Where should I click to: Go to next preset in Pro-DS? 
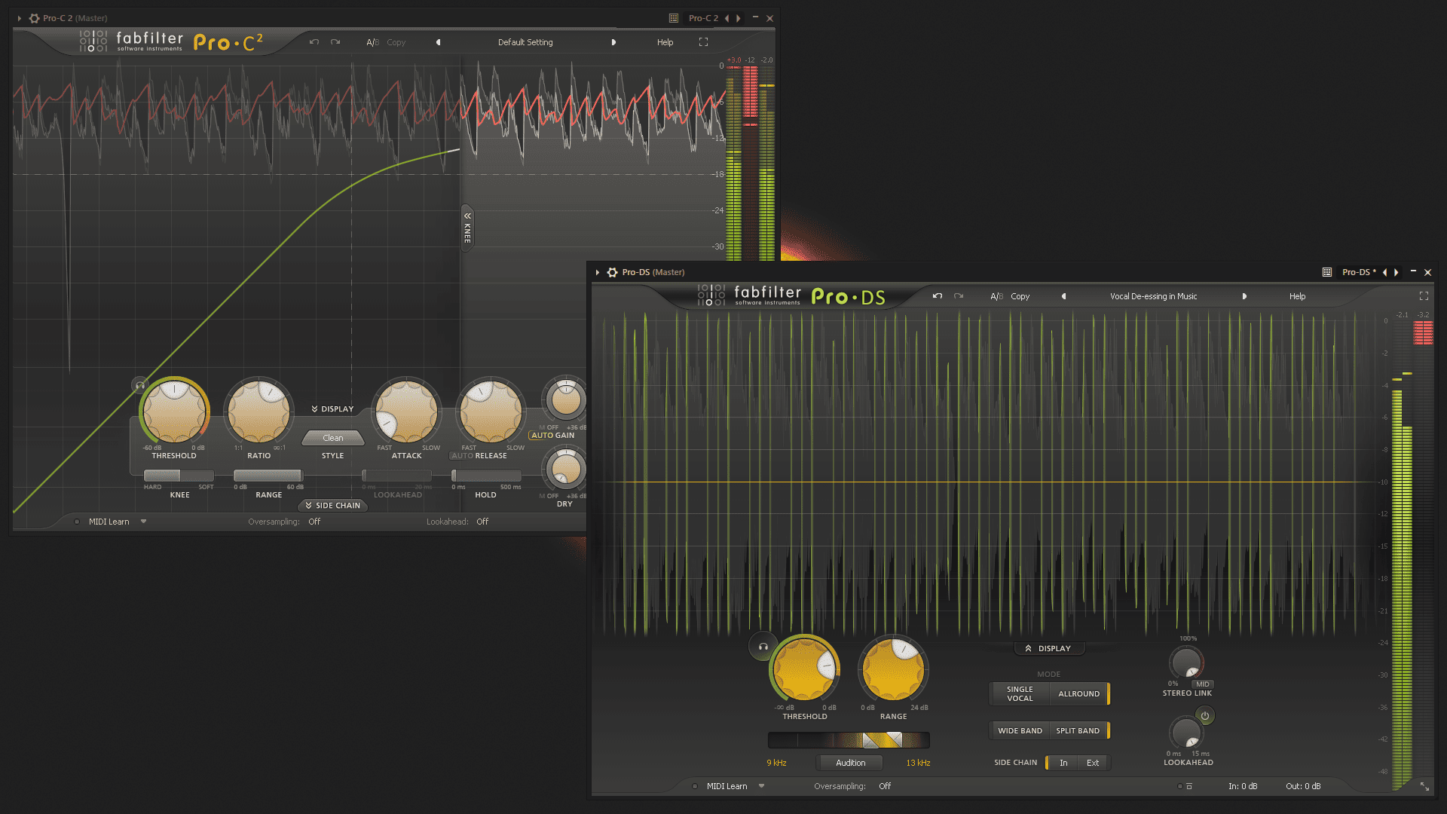[1244, 296]
